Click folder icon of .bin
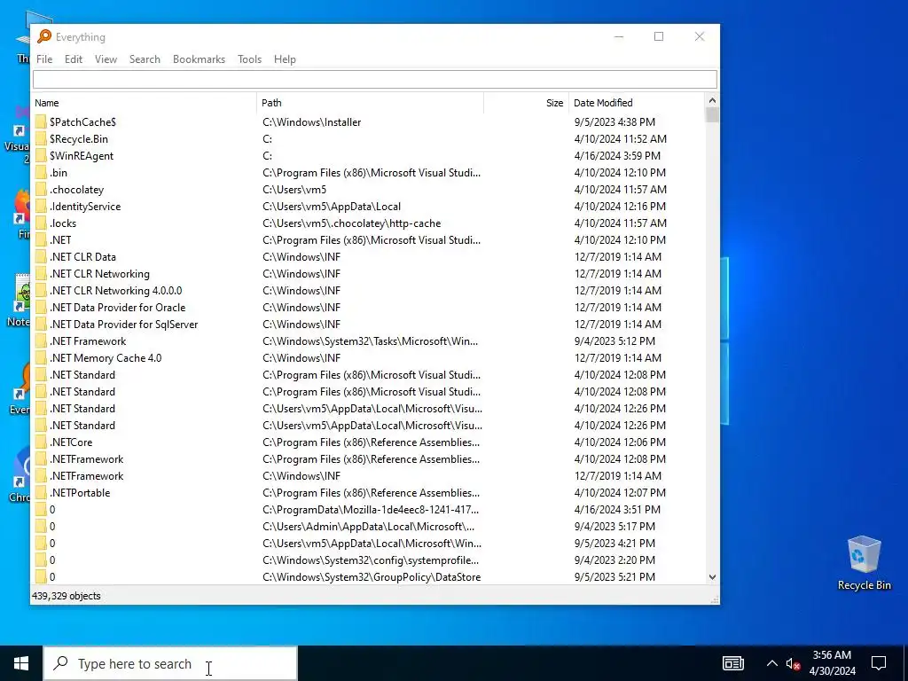This screenshot has height=681, width=908. point(41,172)
